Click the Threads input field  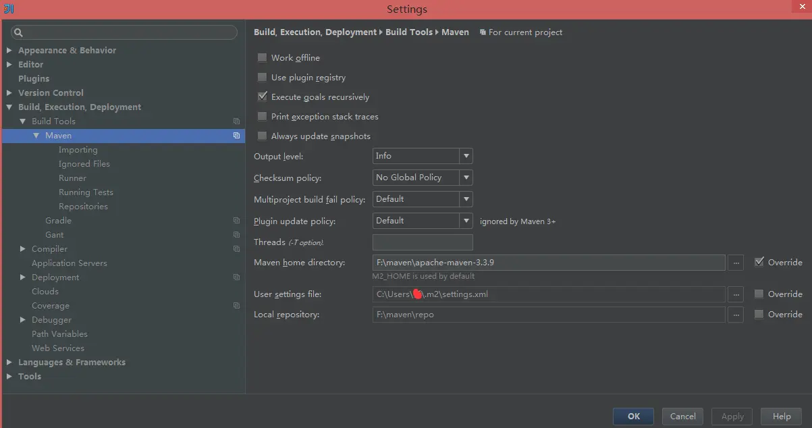coord(423,242)
